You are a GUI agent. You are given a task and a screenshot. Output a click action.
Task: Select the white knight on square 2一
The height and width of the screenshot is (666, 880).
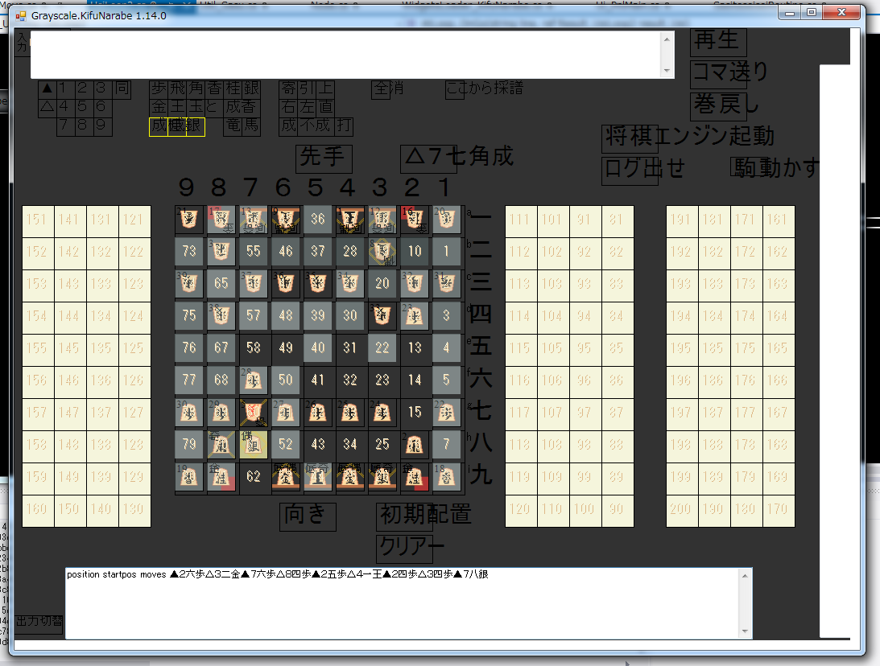pyautogui.click(x=414, y=220)
